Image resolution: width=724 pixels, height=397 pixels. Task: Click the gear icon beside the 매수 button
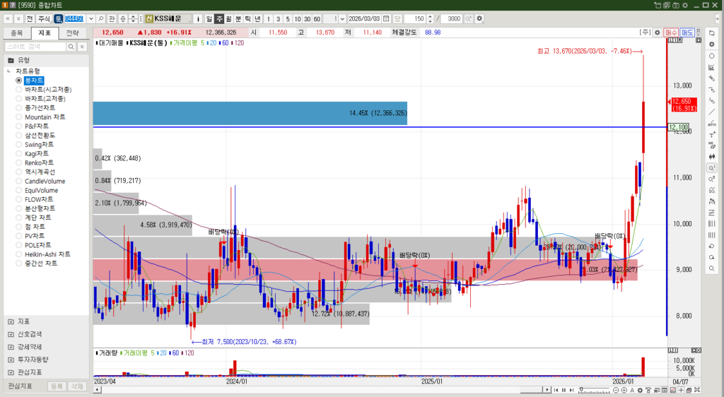(x=657, y=32)
